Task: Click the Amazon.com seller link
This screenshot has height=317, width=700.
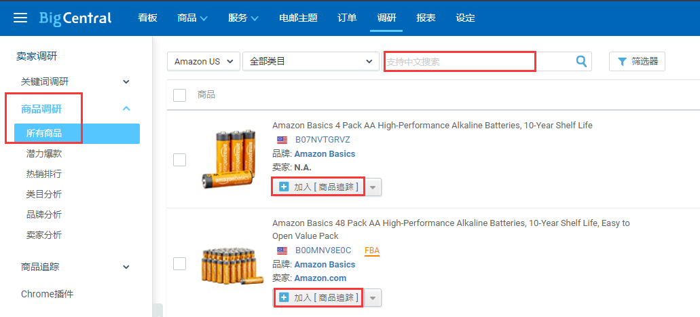Action: (x=320, y=278)
